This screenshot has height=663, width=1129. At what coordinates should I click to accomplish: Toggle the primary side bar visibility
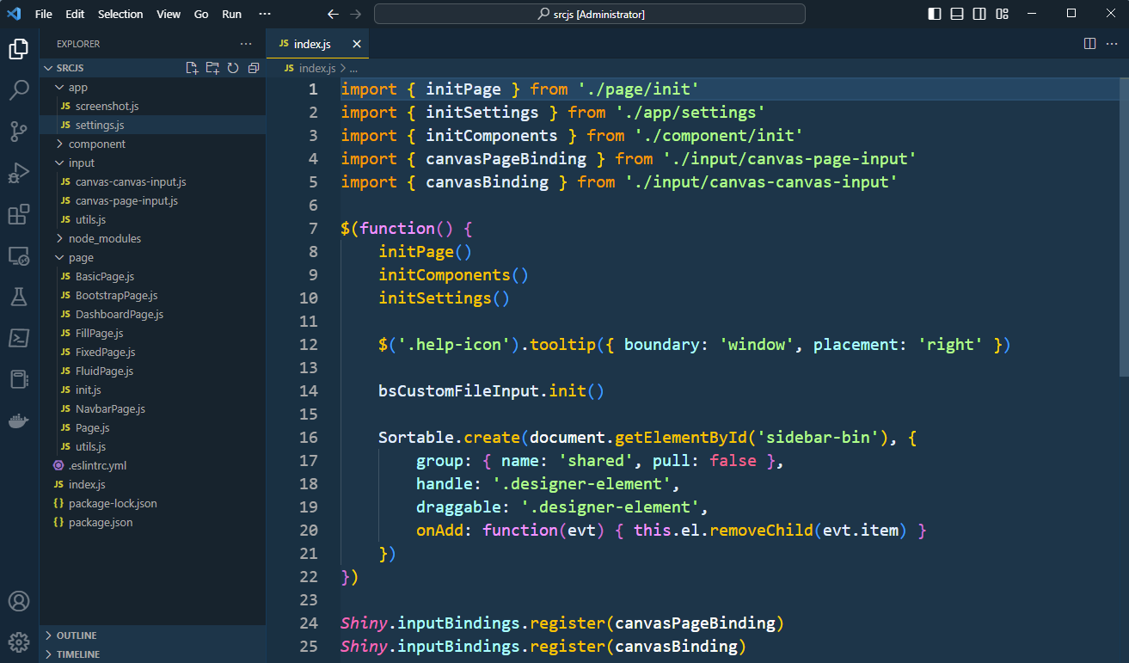935,14
